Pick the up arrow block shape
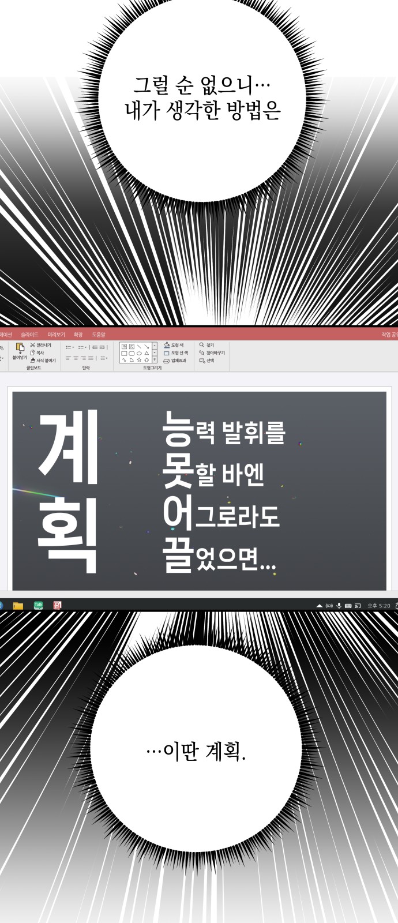This screenshot has height=923, width=398. click(147, 359)
